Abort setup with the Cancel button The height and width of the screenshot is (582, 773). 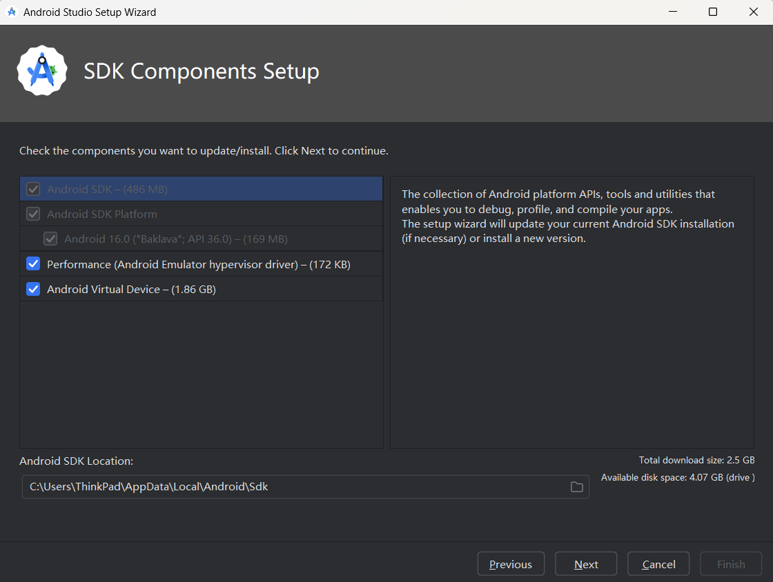(658, 564)
